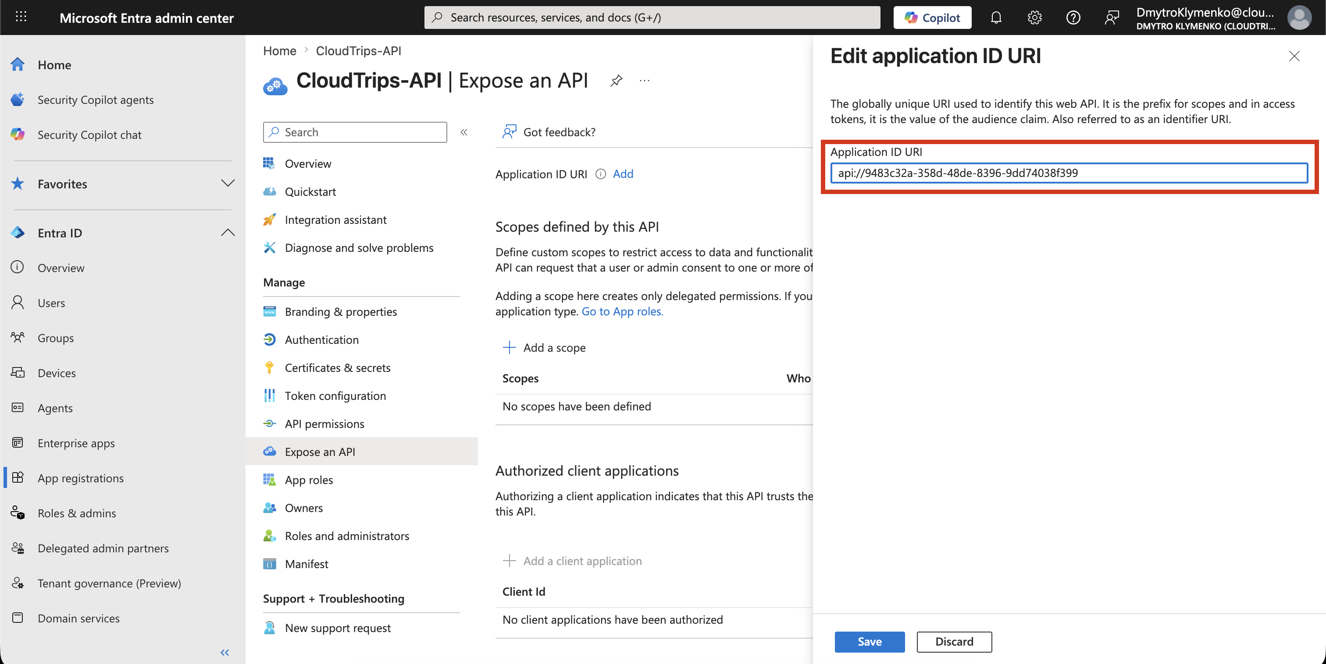The height and width of the screenshot is (664, 1326).
Task: Open the account avatar menu
Action: (x=1299, y=18)
